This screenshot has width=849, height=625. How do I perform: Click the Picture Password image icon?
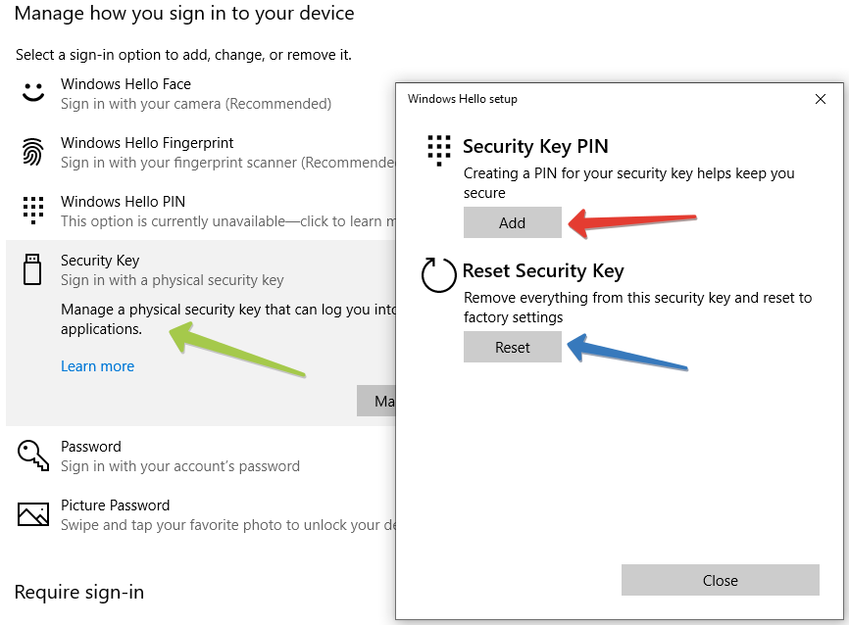pyautogui.click(x=33, y=514)
